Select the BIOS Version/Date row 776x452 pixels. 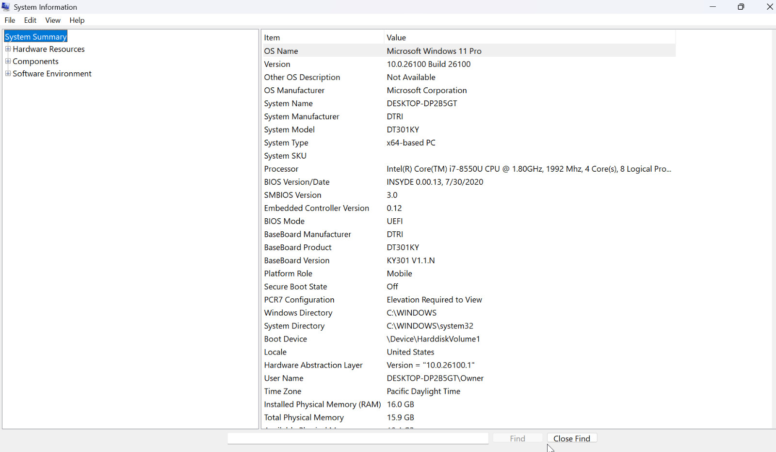pos(469,182)
